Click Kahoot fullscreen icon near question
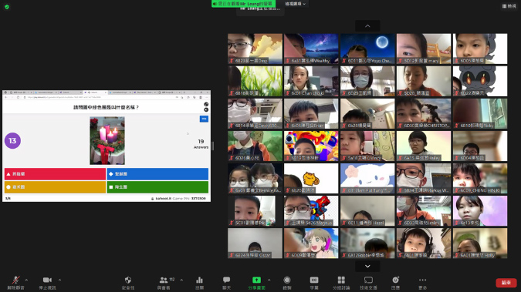Viewport: 521px width, 292px height. click(x=206, y=104)
